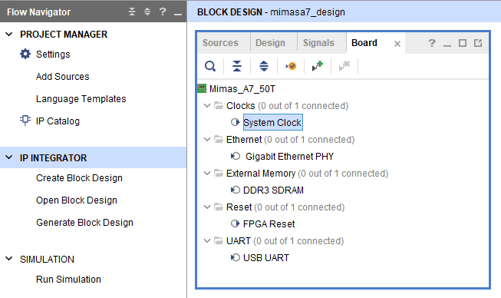Select the Gigabit Ethernet PHY item
501x298 pixels.
point(289,157)
